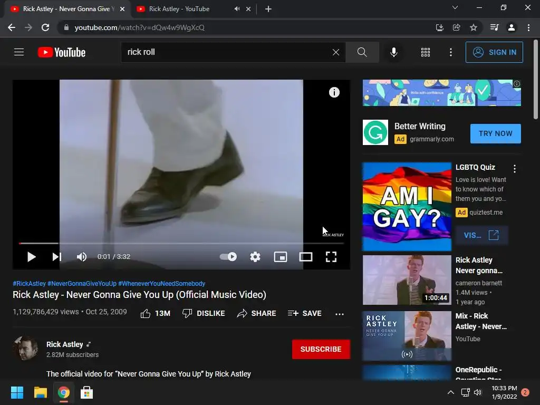
Task: Enable miniplayer mode
Action: (x=281, y=257)
